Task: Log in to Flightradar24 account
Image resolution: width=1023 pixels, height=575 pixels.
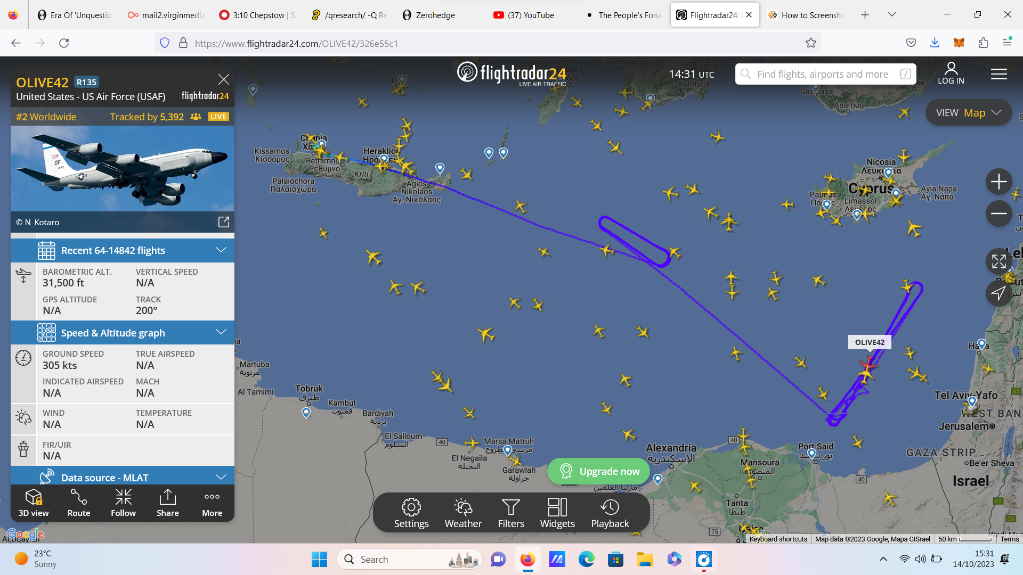Action: coord(951,73)
